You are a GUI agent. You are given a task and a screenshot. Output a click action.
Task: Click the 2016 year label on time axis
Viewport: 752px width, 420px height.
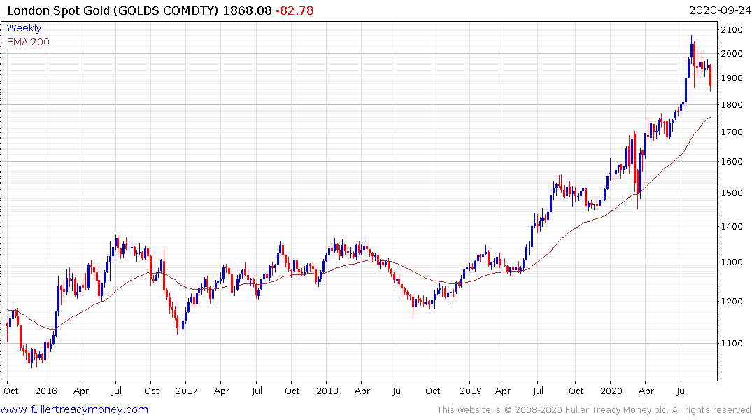pyautogui.click(x=46, y=391)
